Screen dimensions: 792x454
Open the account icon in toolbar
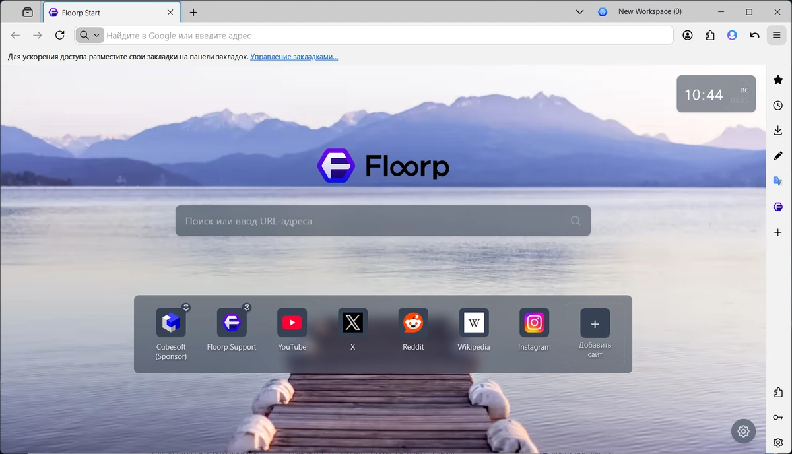coord(688,35)
